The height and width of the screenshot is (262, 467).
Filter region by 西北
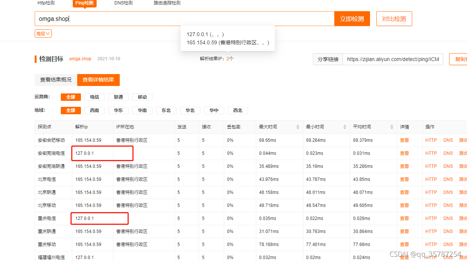pos(238,111)
